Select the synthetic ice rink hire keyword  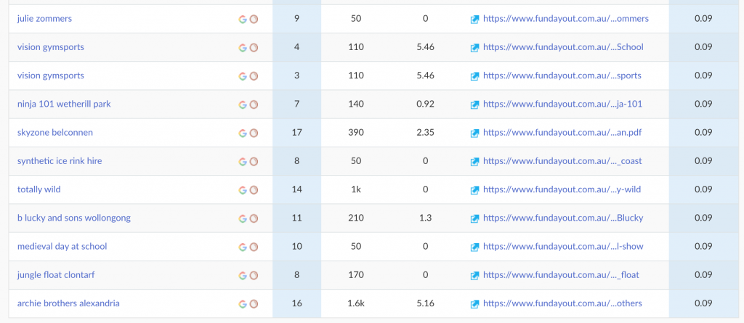(60, 161)
